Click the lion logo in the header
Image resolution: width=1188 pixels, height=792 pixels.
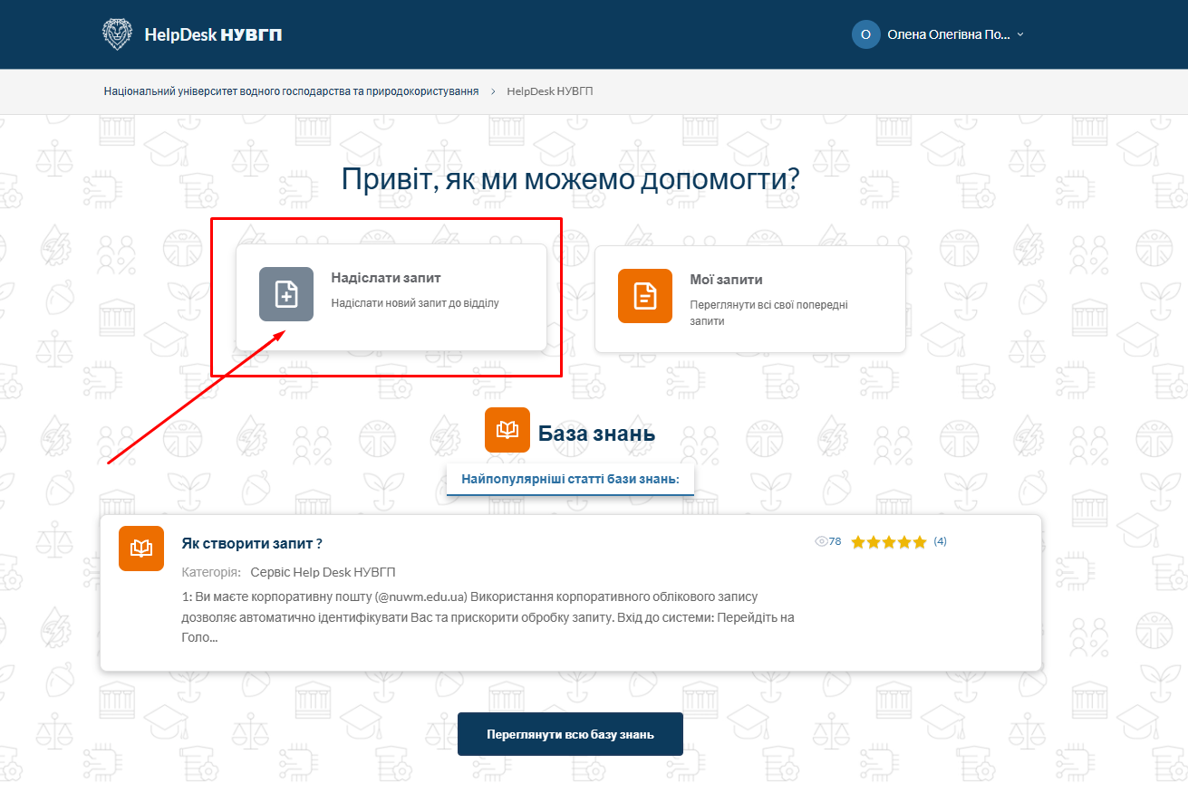[x=118, y=34]
